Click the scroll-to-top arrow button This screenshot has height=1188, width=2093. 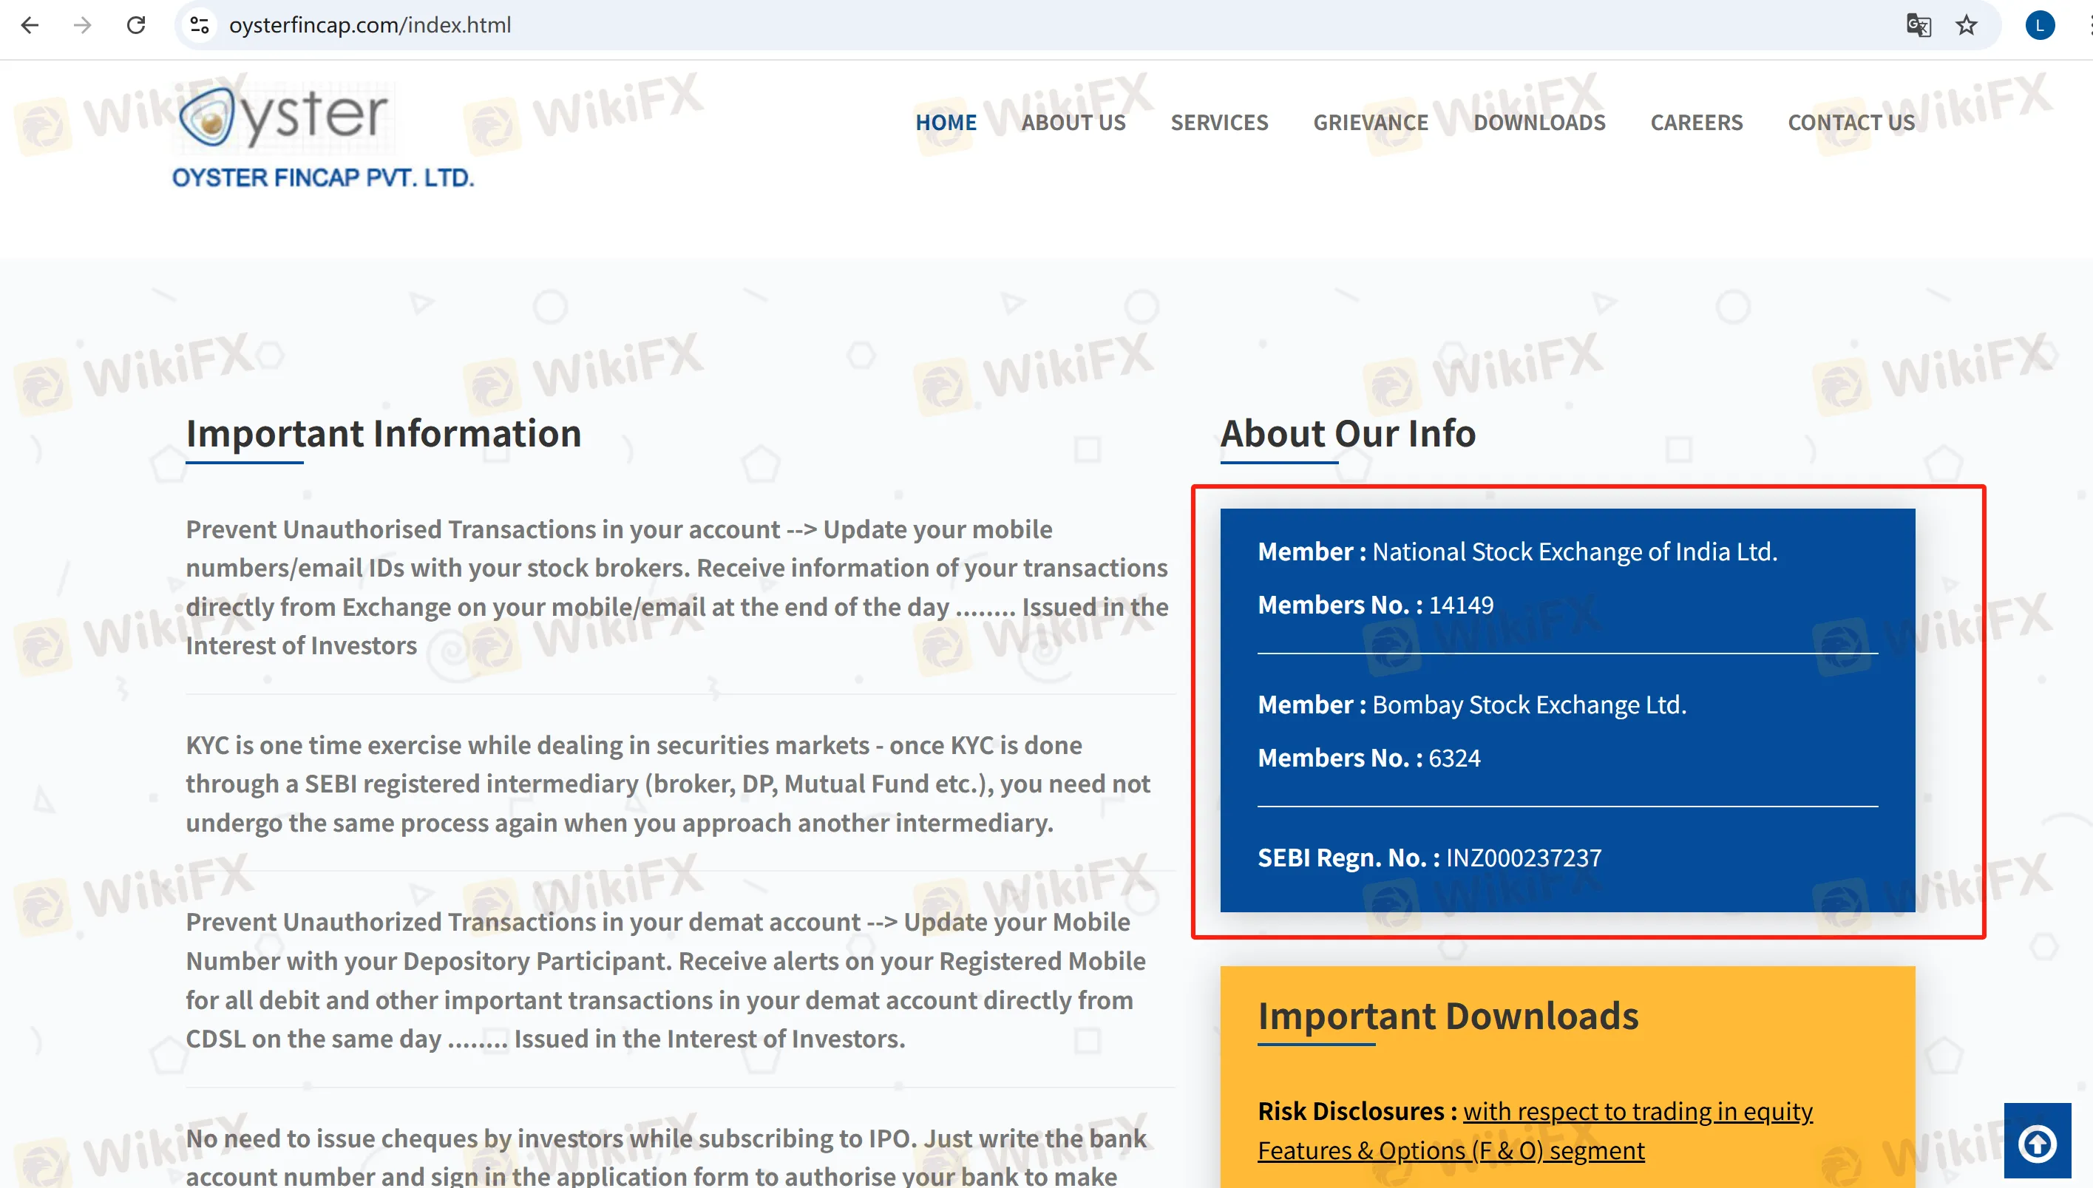tap(2037, 1142)
